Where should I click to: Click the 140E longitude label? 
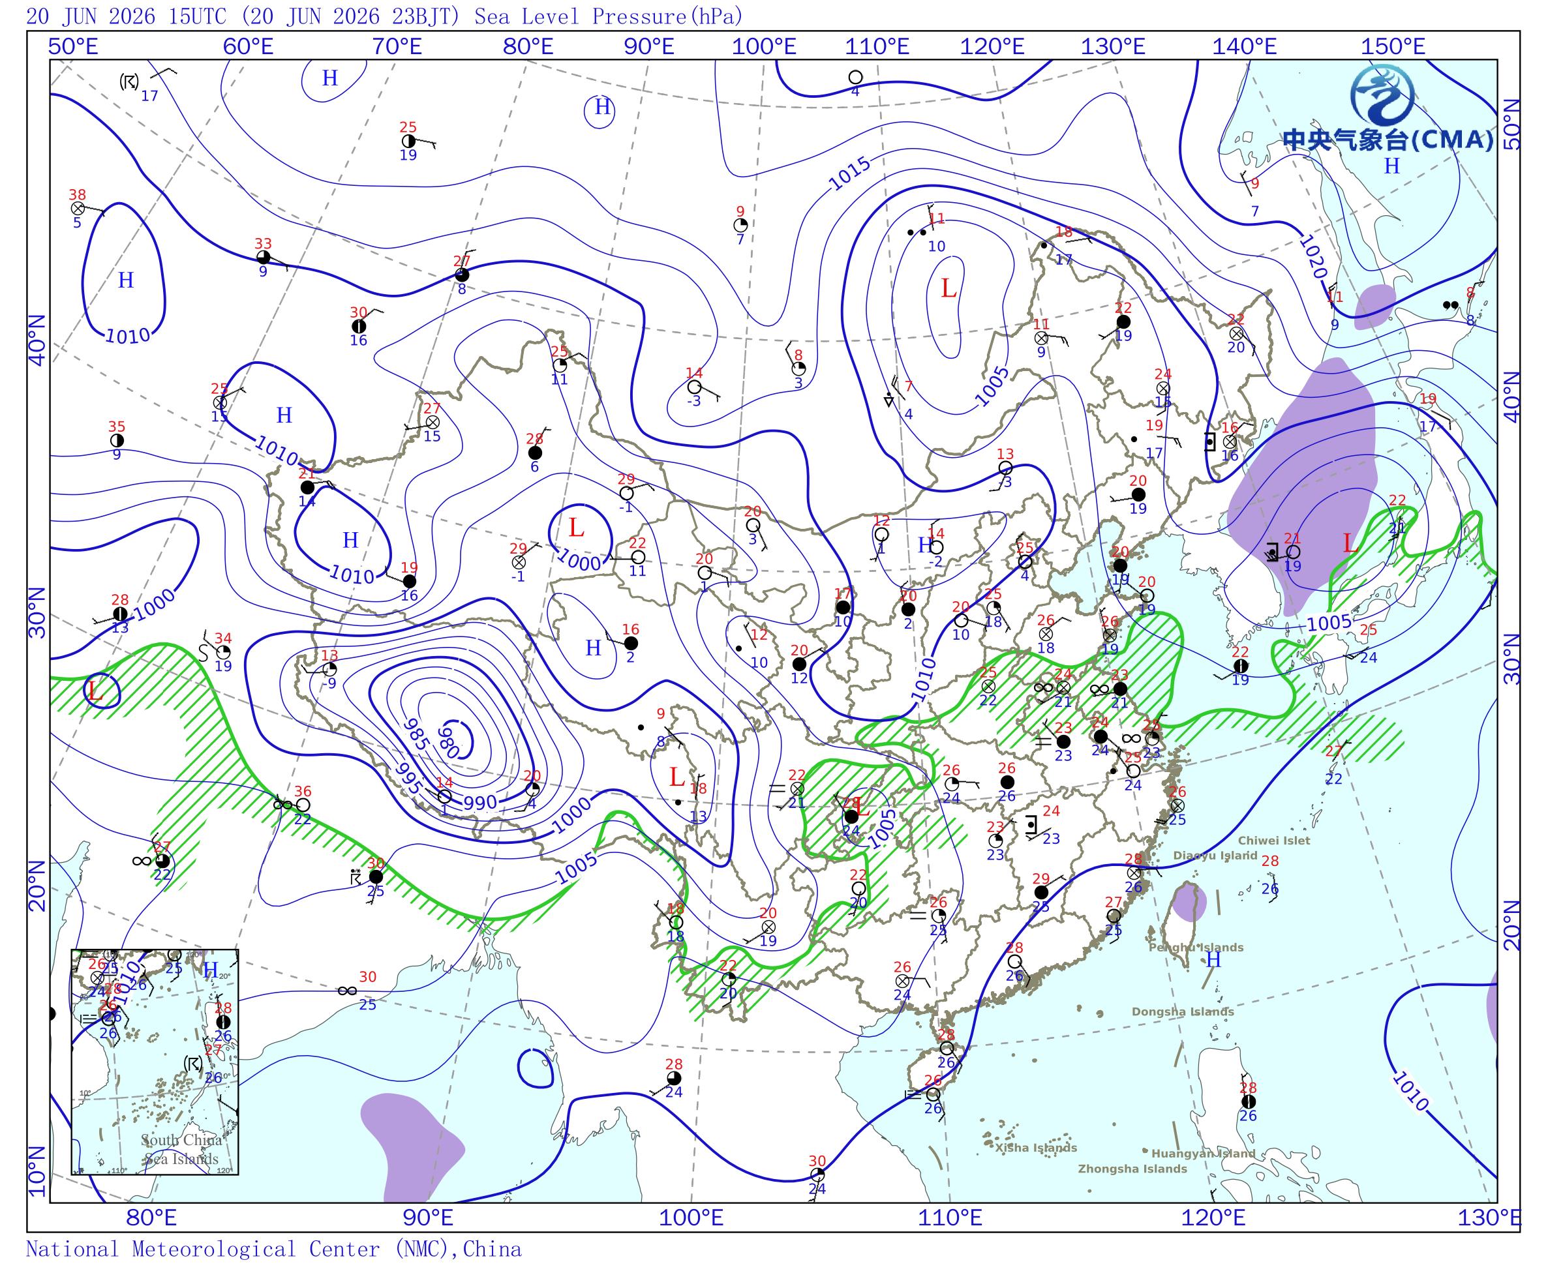(1244, 47)
